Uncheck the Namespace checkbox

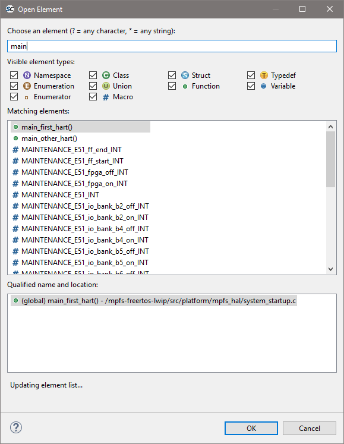coord(14,75)
